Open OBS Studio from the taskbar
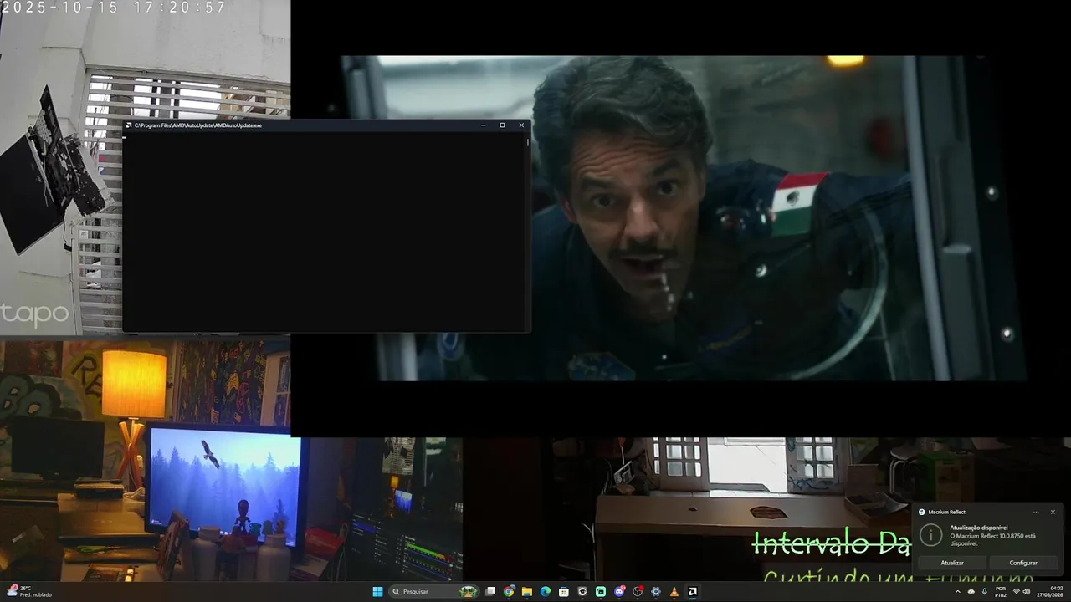Image resolution: width=1071 pixels, height=602 pixels. pyautogui.click(x=638, y=592)
